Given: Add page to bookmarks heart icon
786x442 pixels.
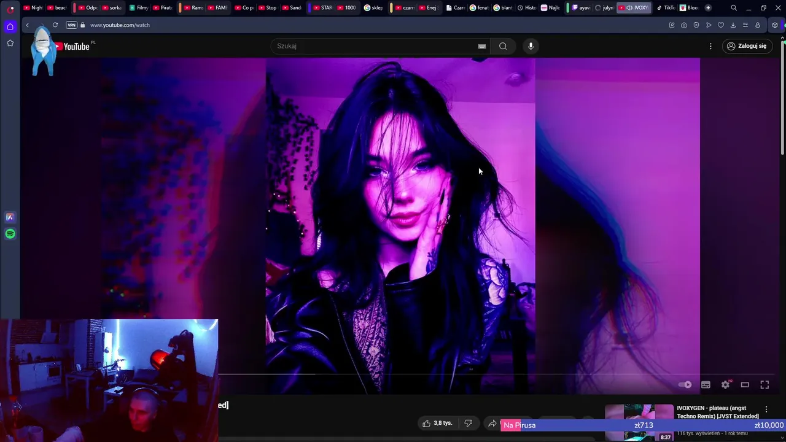Looking at the screenshot, I should click(x=721, y=25).
